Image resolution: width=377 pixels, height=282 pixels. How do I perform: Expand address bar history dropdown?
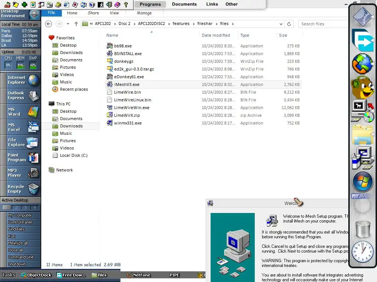(x=281, y=24)
